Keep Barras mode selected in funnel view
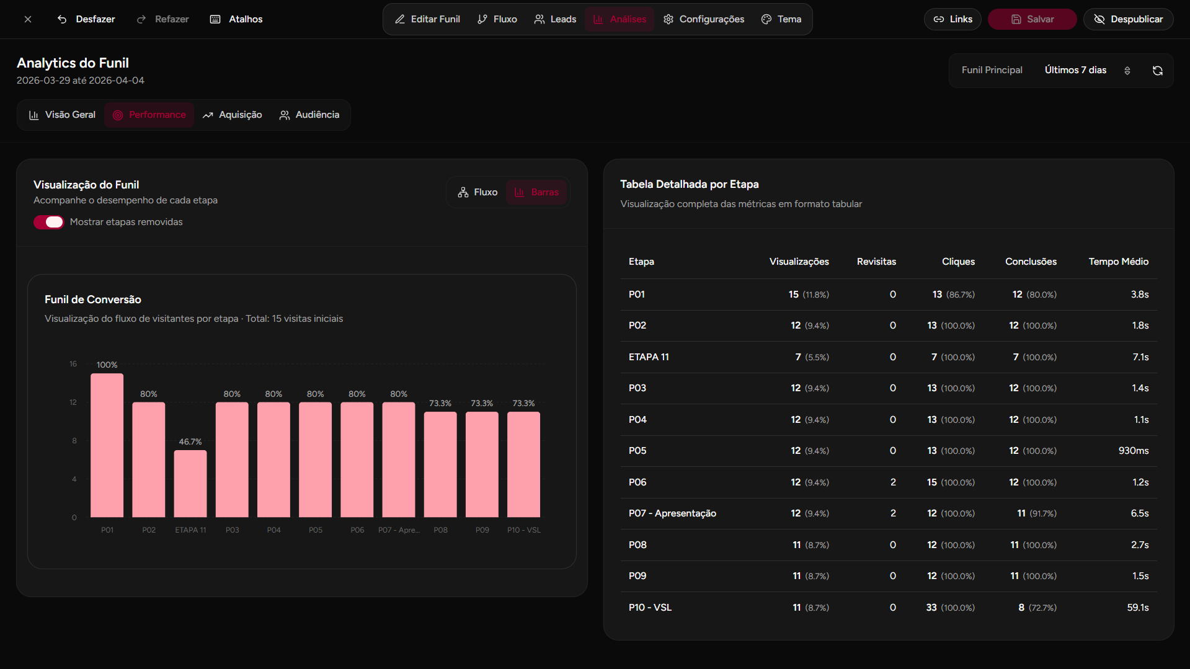This screenshot has height=669, width=1190. coord(536,192)
